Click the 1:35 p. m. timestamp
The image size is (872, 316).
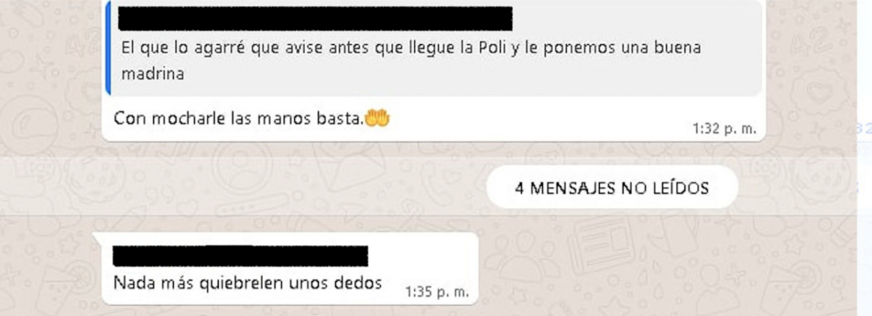click(436, 293)
